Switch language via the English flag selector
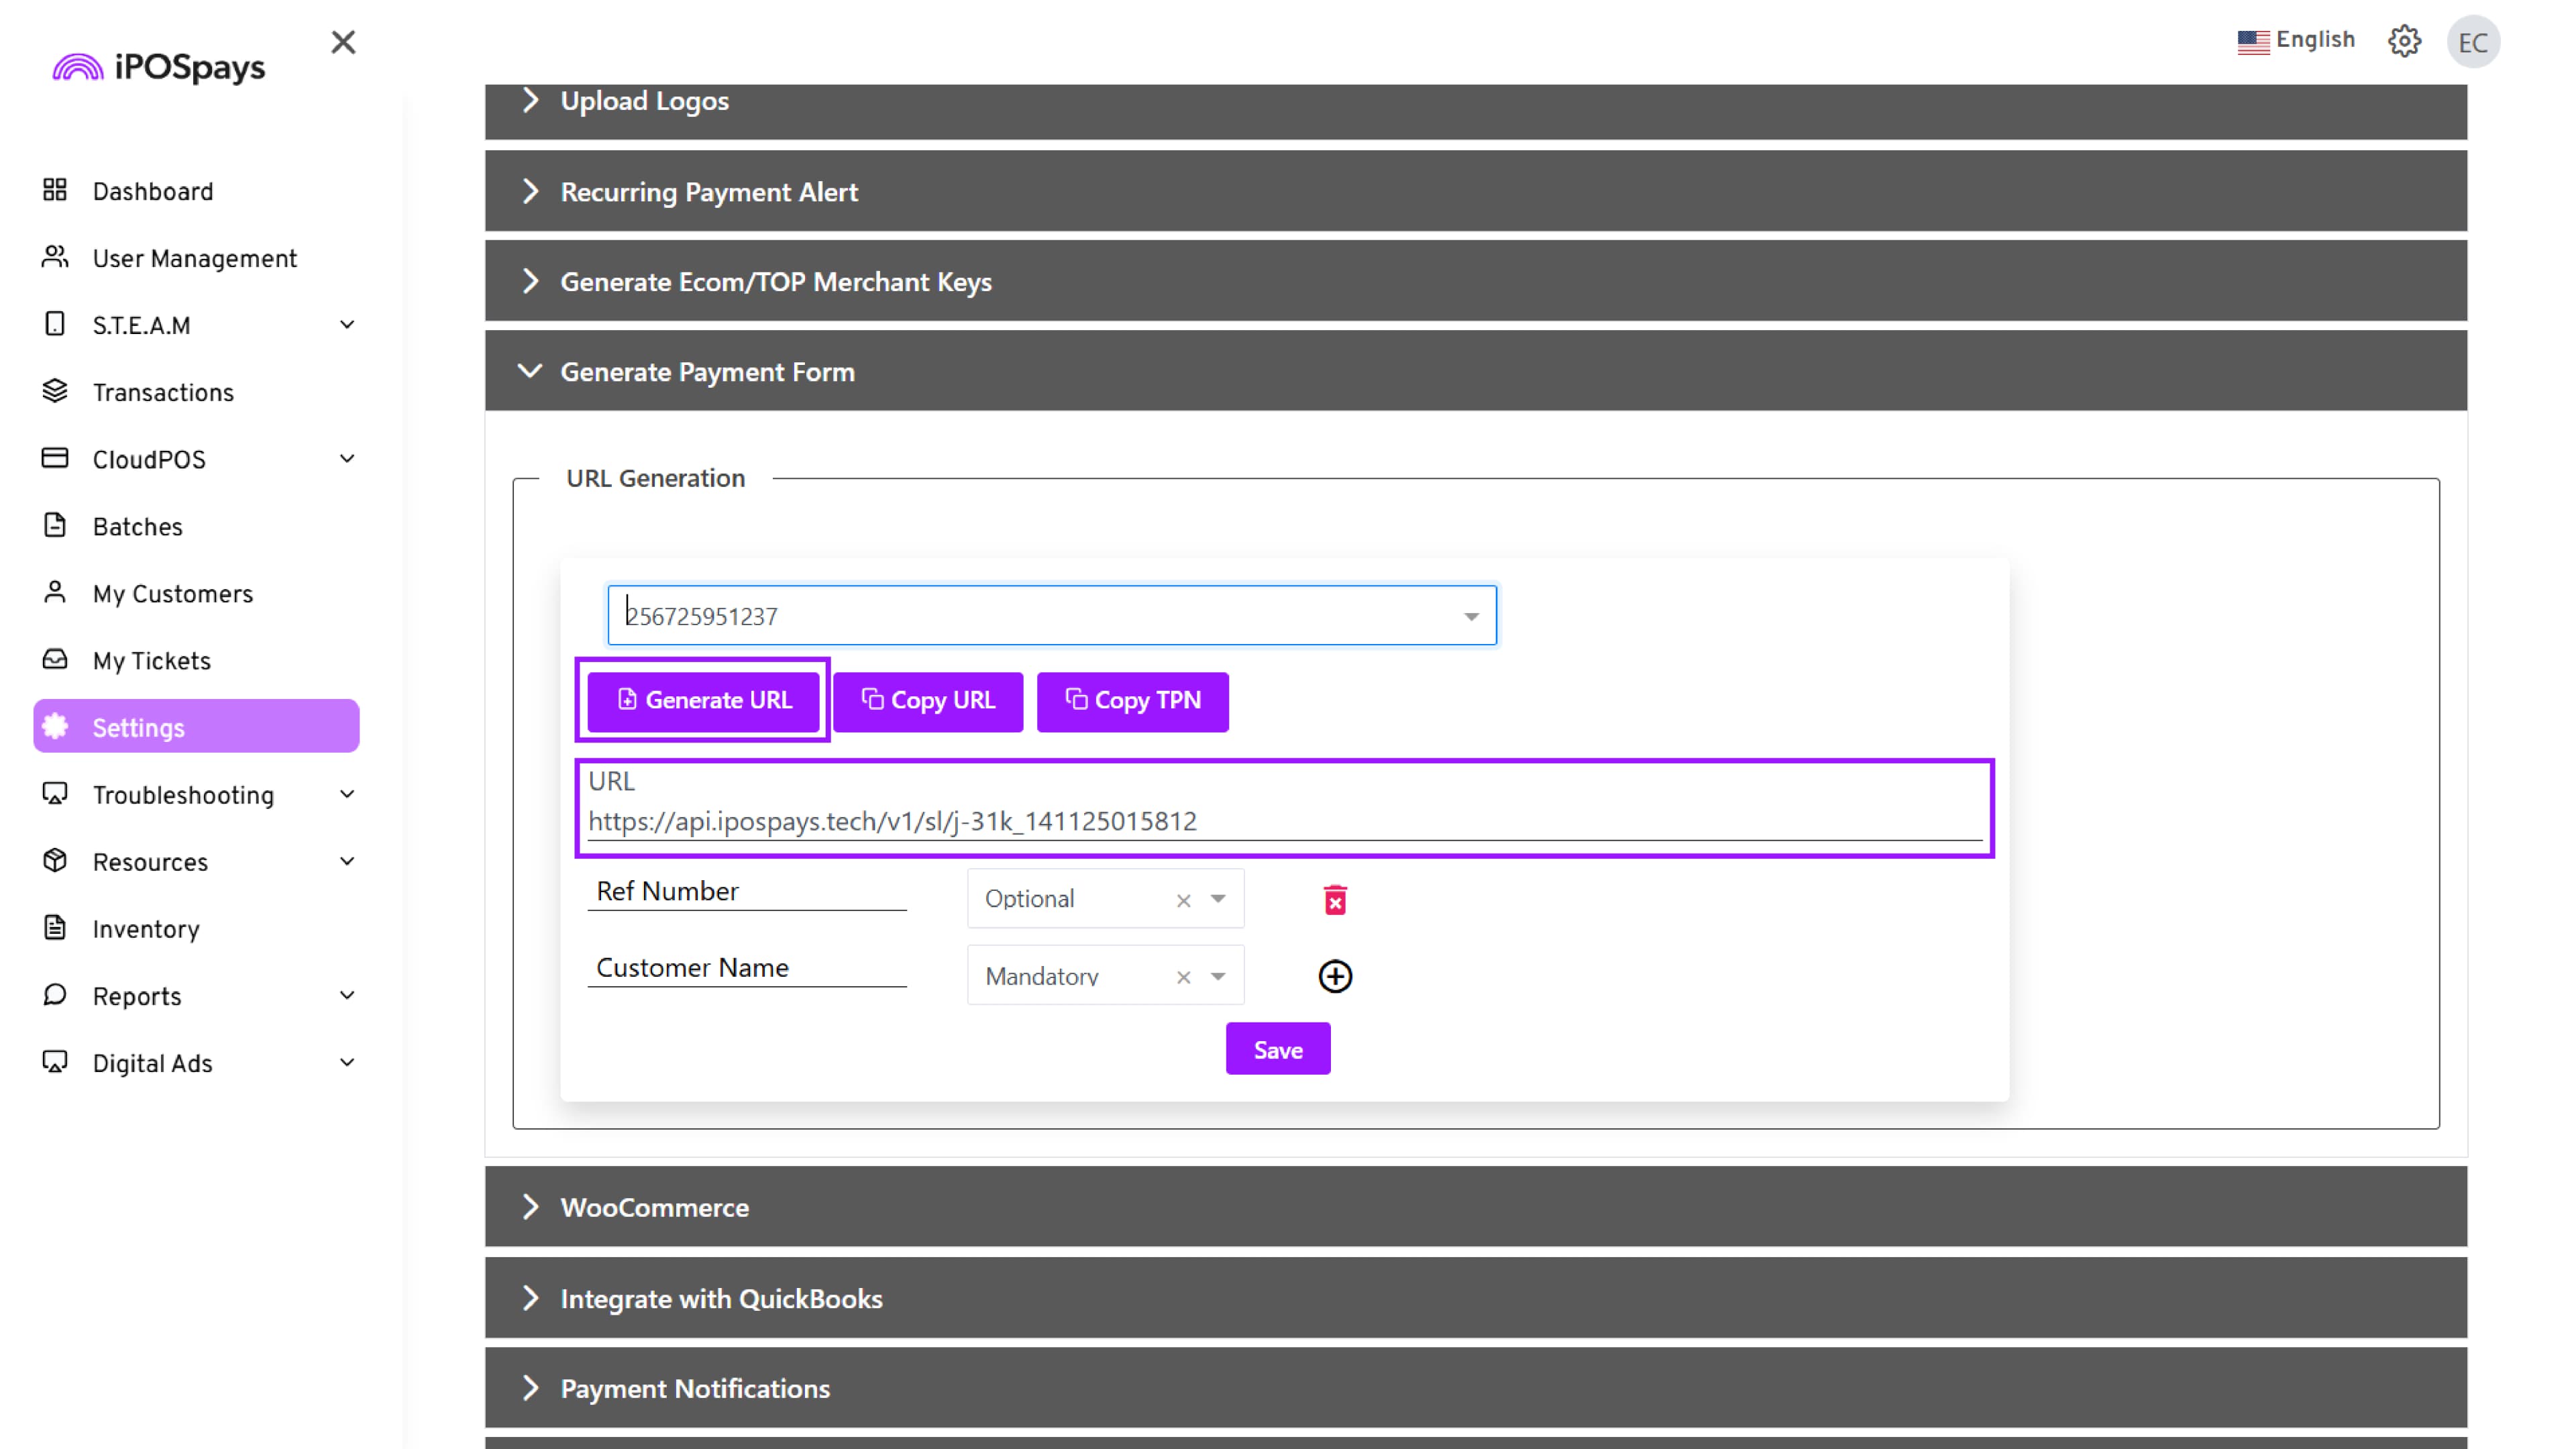This screenshot has height=1449, width=2576. [x=2296, y=40]
